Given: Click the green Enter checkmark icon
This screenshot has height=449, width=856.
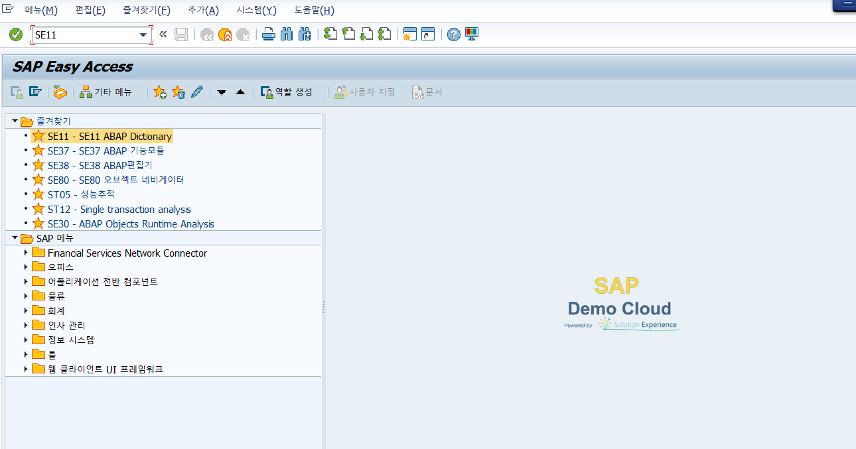Looking at the screenshot, I should pyautogui.click(x=16, y=34).
